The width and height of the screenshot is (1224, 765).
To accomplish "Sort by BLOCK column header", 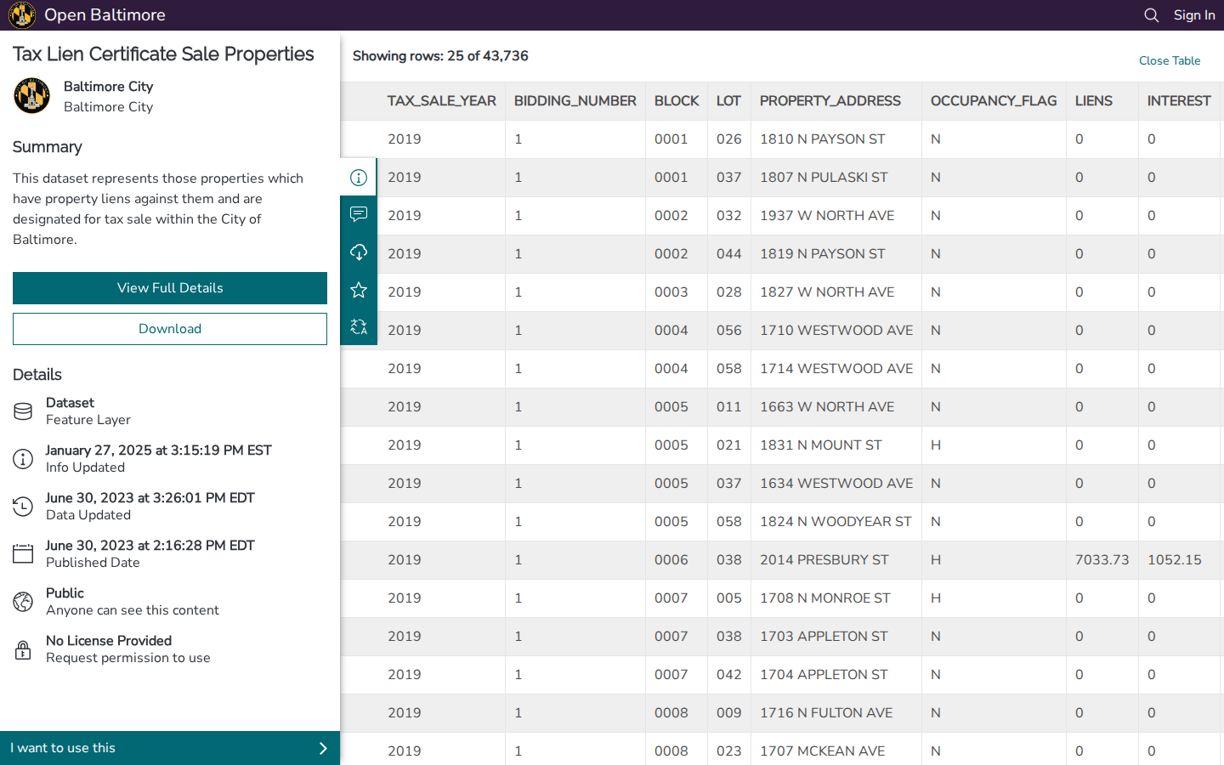I will pos(677,101).
